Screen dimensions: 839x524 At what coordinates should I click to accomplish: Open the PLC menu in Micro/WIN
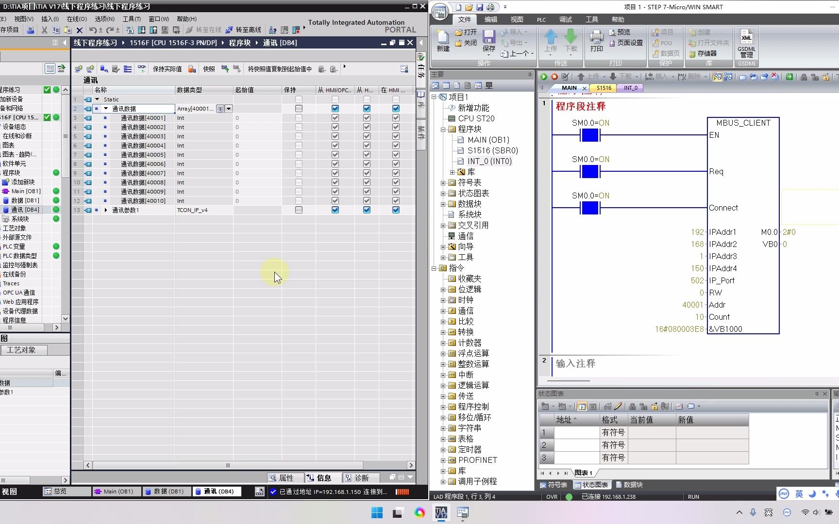tap(541, 19)
